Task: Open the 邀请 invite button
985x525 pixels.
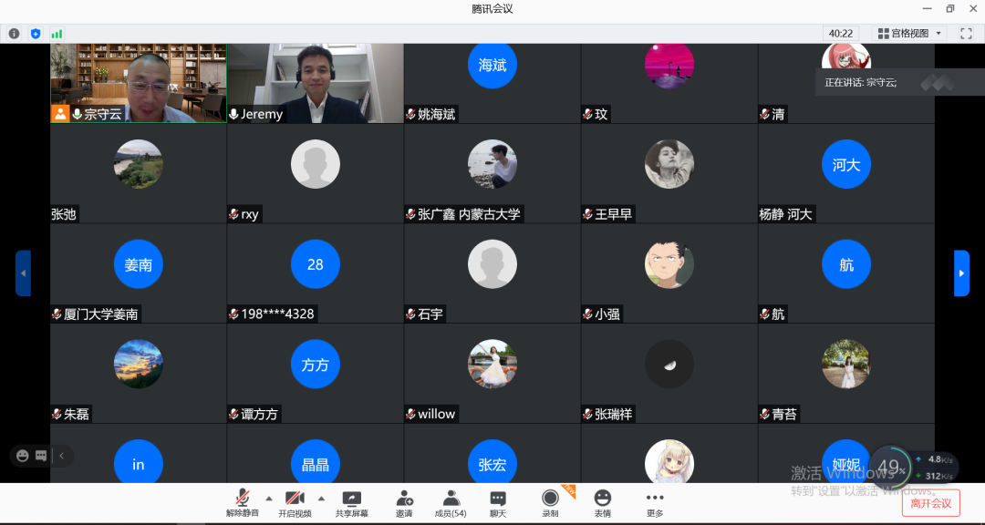Action: coord(404,503)
